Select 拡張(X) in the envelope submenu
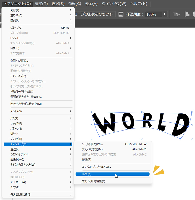 [86, 174]
